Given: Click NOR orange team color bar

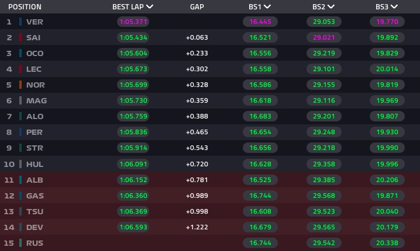Looking at the screenshot, I should click(x=20, y=85).
